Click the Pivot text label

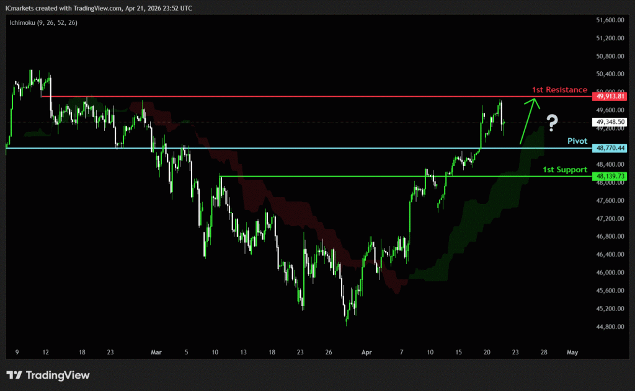(577, 141)
